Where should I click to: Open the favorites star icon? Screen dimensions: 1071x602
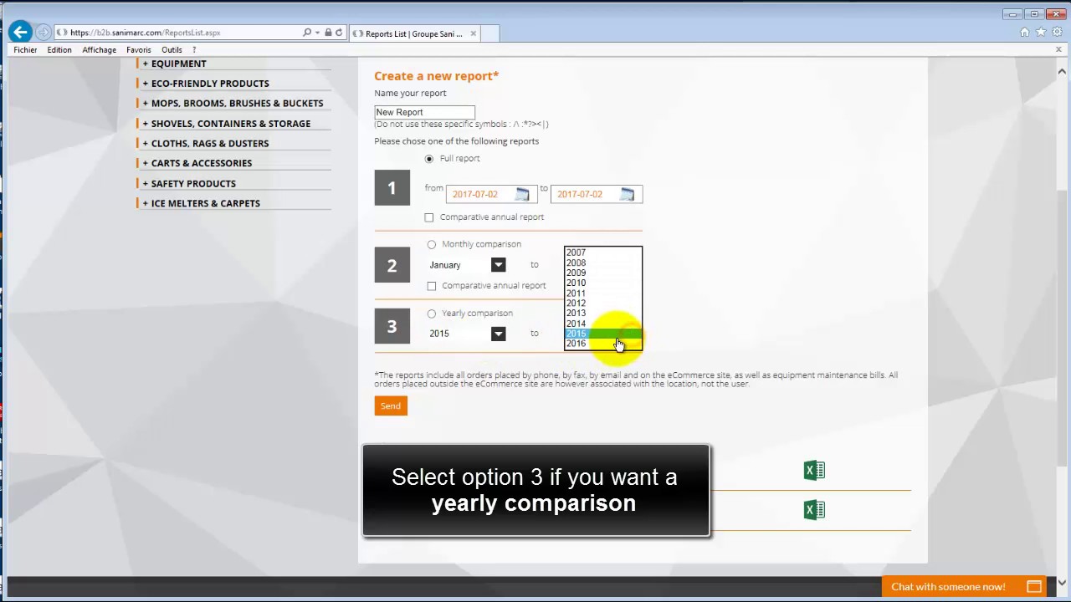(x=1041, y=33)
